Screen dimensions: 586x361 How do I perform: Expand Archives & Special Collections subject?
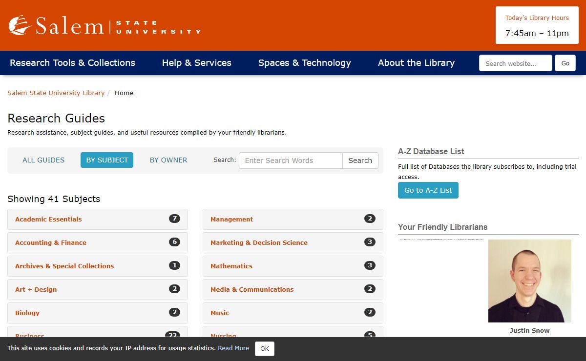tap(98, 266)
